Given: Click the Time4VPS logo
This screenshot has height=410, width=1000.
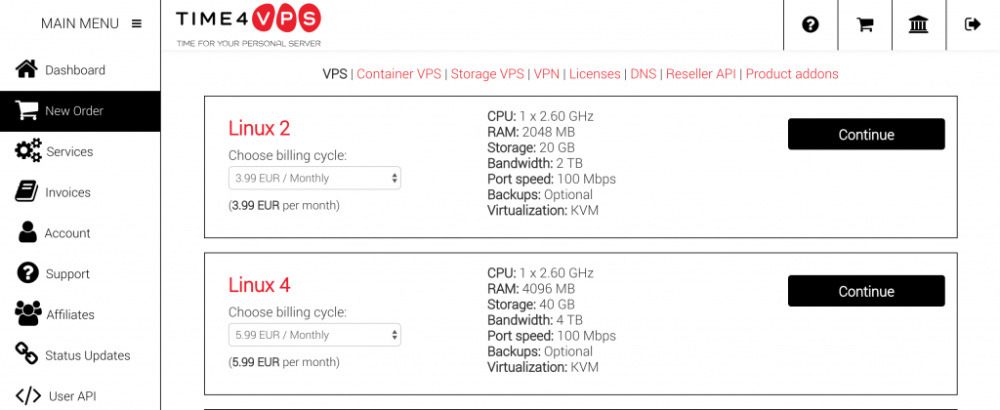Looking at the screenshot, I should pos(248,24).
